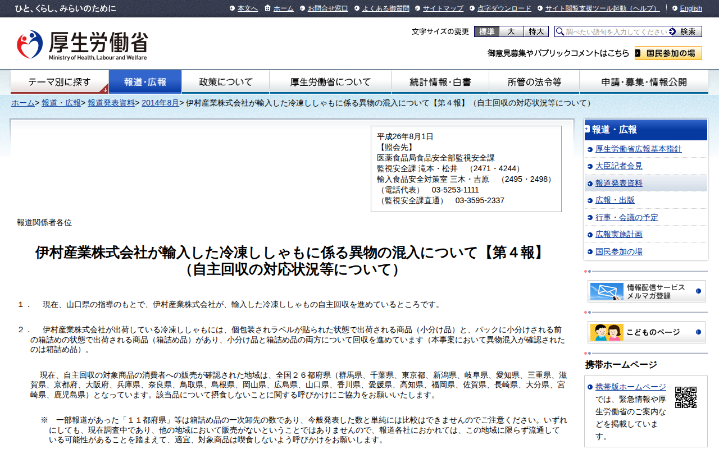
Task: Open 報道発表資料 sidebar link
Action: (619, 183)
